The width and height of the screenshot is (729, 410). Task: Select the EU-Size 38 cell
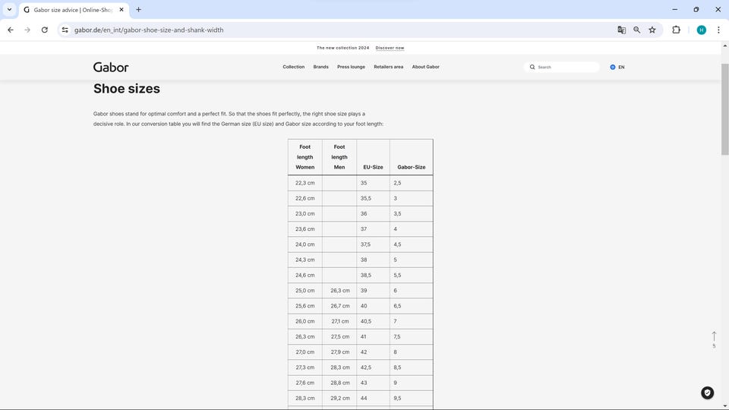(x=374, y=260)
